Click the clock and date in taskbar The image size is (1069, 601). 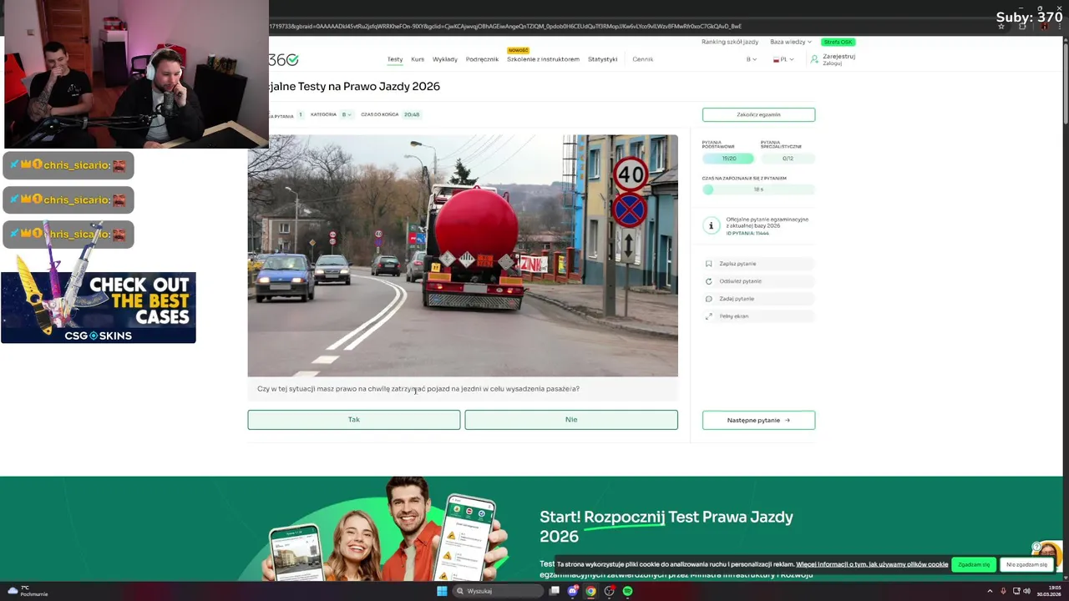(x=1049, y=591)
